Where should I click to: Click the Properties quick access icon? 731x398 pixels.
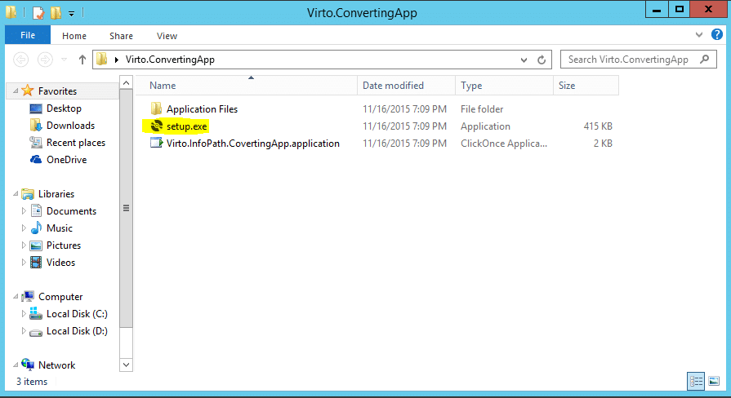point(38,12)
